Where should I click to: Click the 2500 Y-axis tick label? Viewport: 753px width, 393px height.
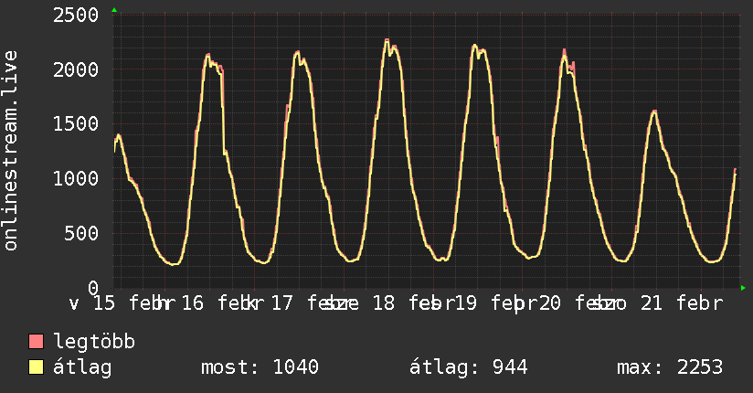[76, 16]
